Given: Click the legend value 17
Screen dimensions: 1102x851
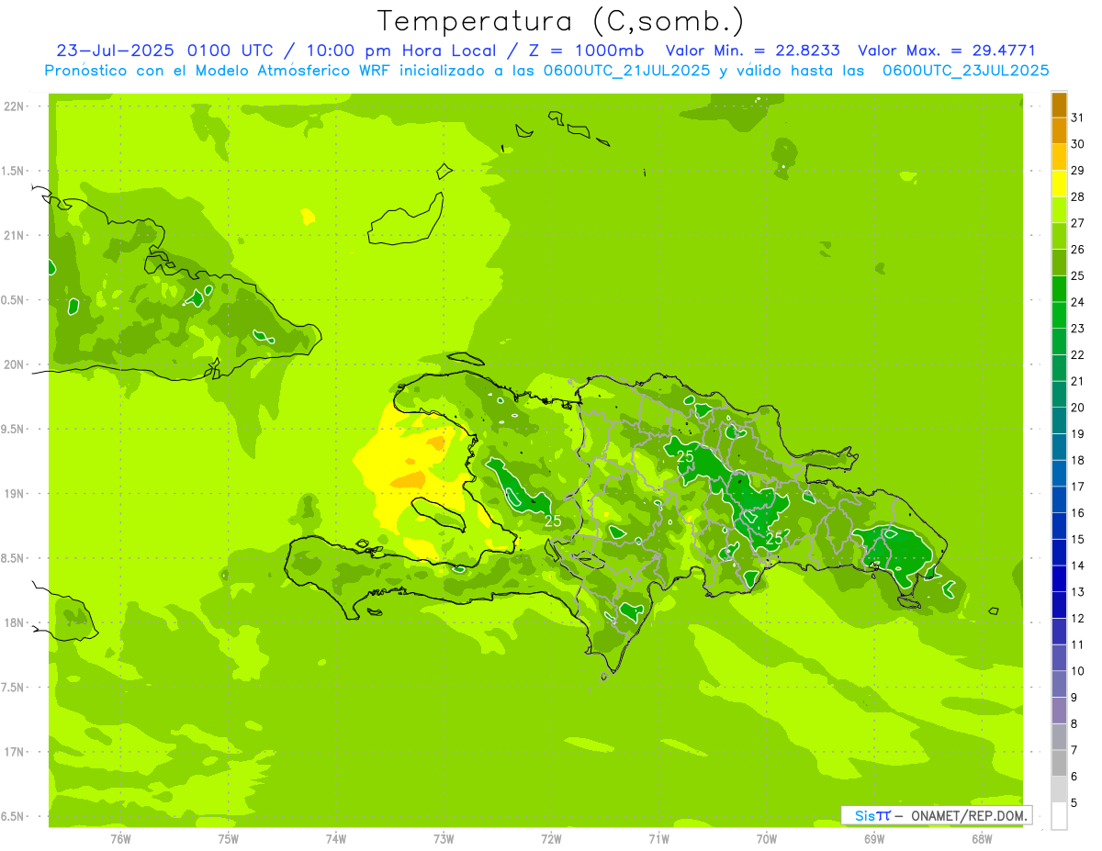Looking at the screenshot, I should coord(1077,487).
